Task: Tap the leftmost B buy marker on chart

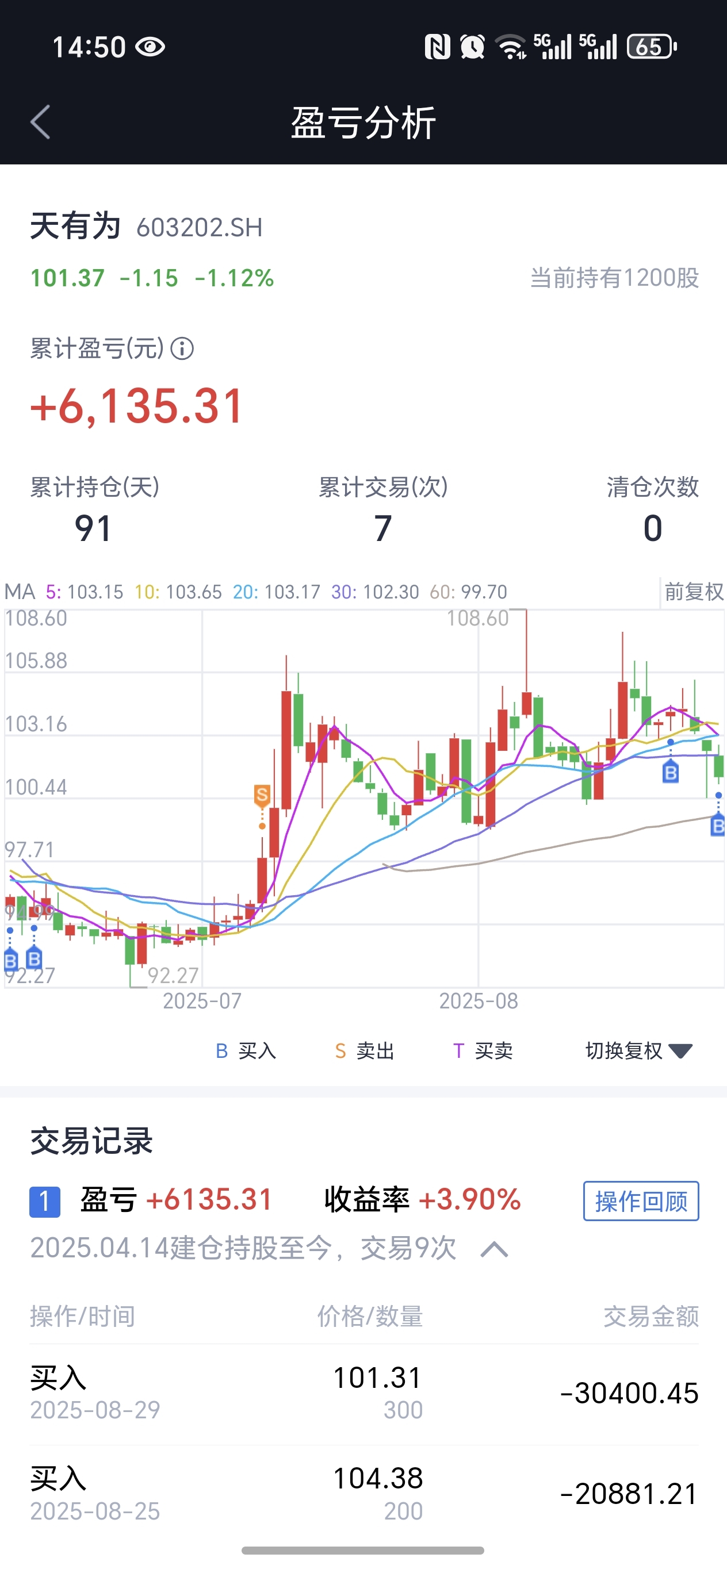Action: tap(10, 961)
